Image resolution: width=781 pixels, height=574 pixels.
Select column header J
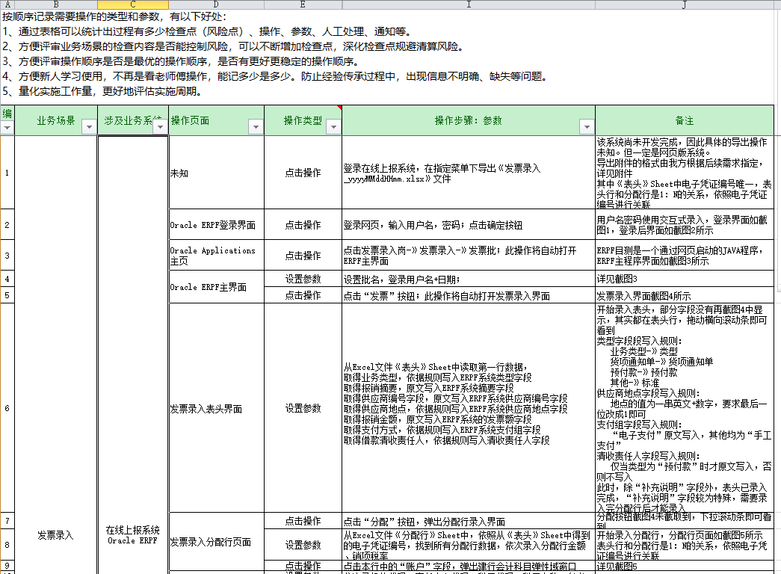point(685,4)
